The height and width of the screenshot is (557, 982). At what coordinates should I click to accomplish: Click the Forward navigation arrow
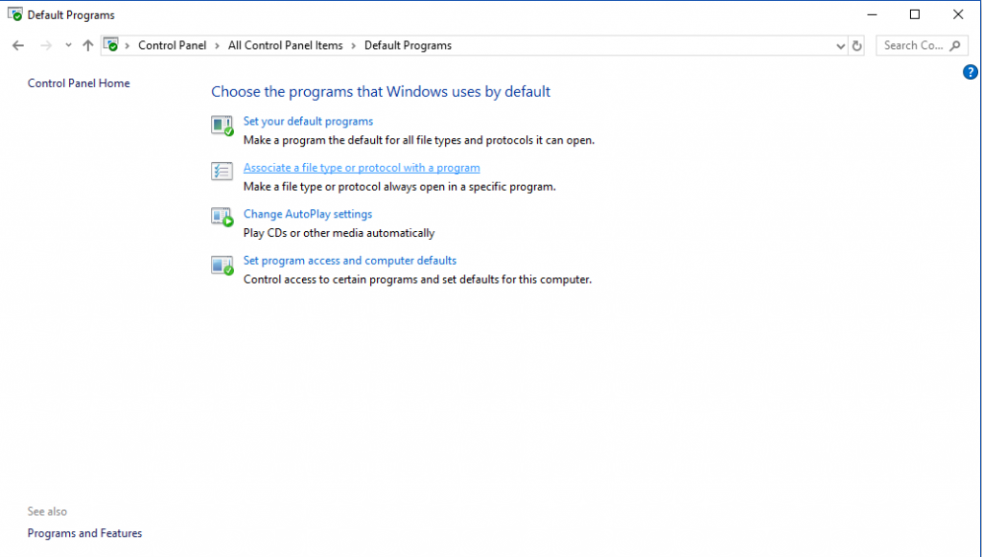tap(46, 45)
